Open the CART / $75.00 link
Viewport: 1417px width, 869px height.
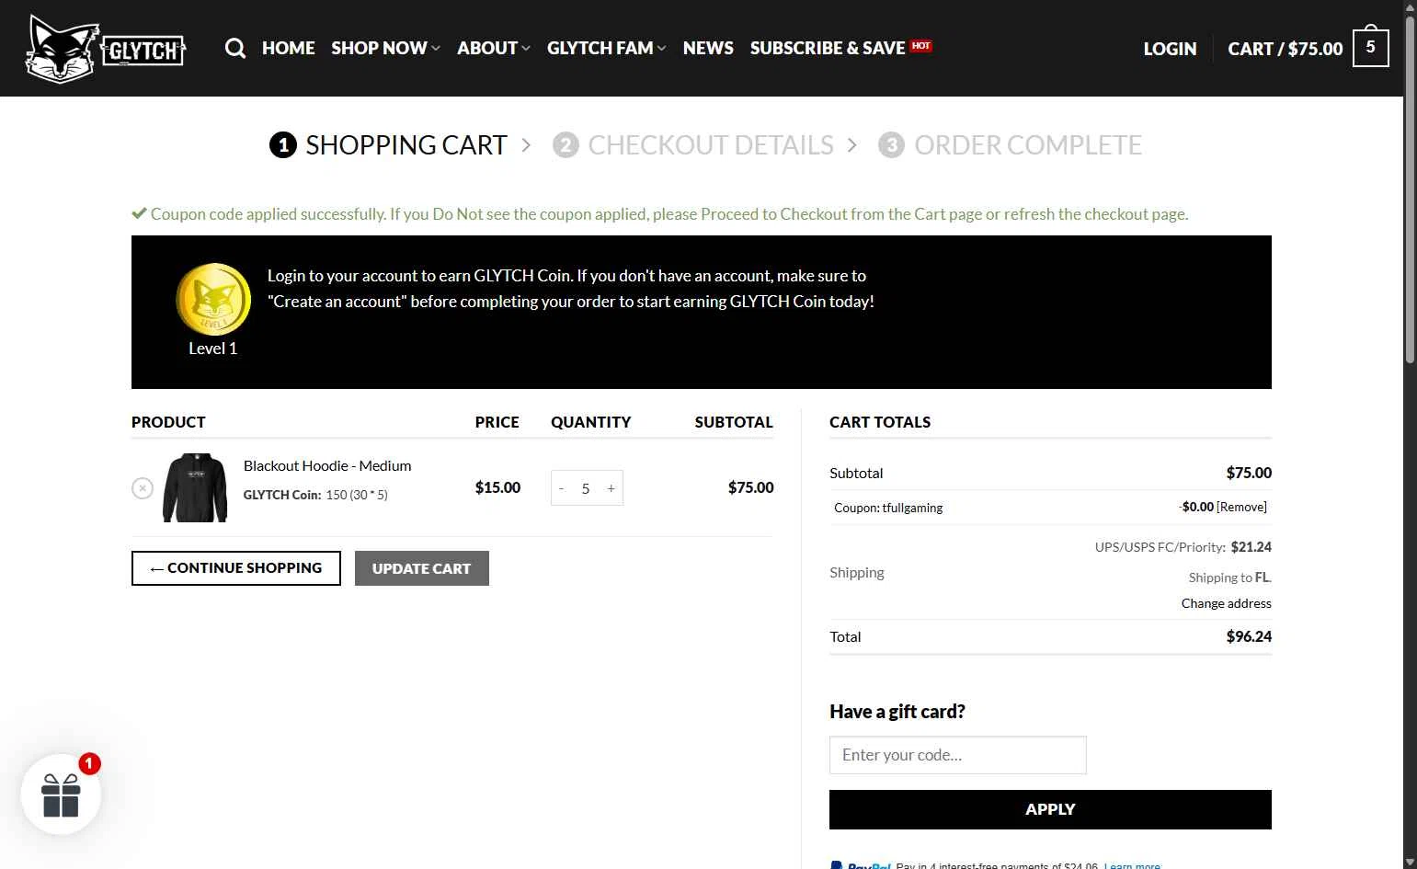pos(1285,49)
